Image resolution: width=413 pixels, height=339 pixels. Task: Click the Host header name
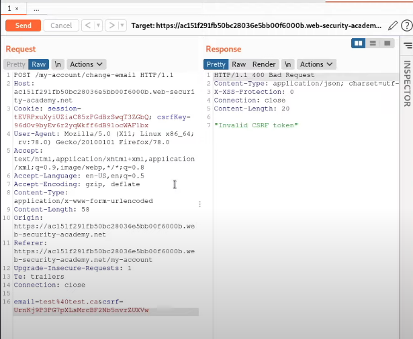coord(24,84)
